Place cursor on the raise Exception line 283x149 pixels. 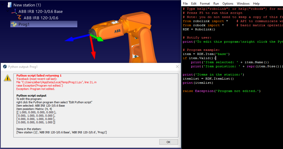pos(222,91)
